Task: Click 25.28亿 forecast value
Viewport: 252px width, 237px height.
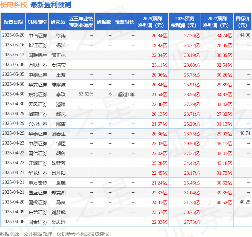Action: (159, 163)
